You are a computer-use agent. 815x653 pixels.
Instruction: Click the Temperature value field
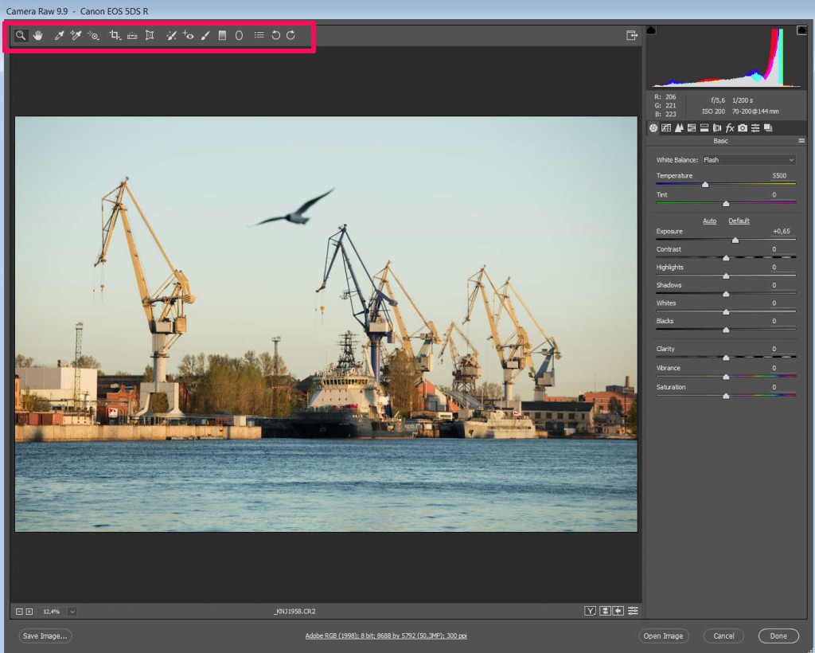[x=779, y=175]
